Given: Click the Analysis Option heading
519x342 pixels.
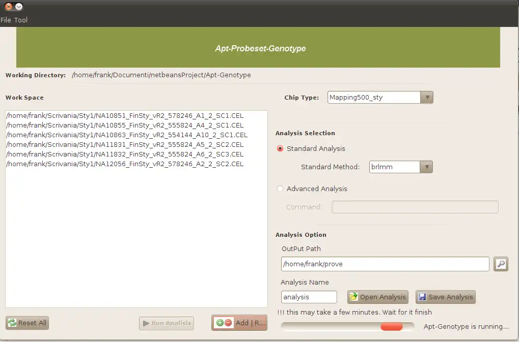Looking at the screenshot, I should point(301,235).
